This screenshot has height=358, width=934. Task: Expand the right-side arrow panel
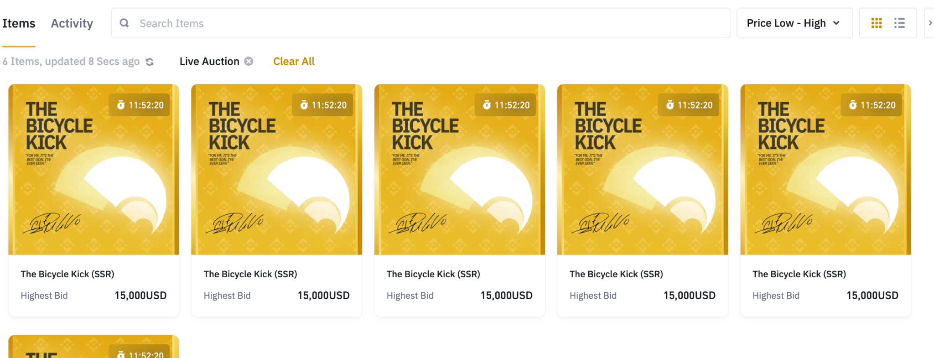pos(930,23)
